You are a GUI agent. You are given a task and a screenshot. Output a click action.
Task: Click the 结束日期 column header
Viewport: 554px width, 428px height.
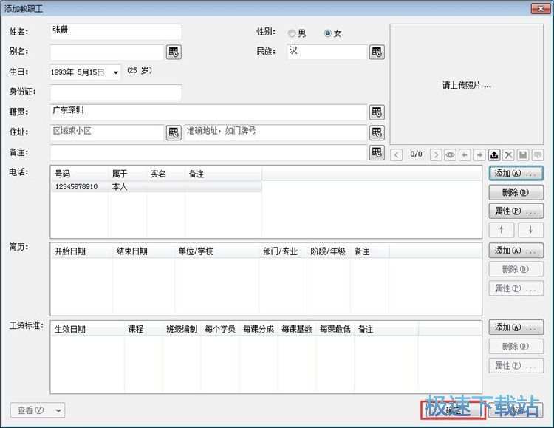(144, 251)
